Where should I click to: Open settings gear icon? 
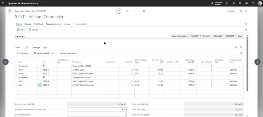tap(246, 3)
